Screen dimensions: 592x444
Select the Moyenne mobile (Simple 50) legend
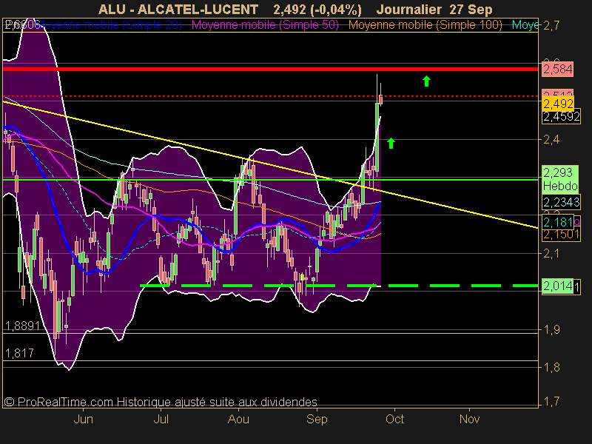point(265,25)
